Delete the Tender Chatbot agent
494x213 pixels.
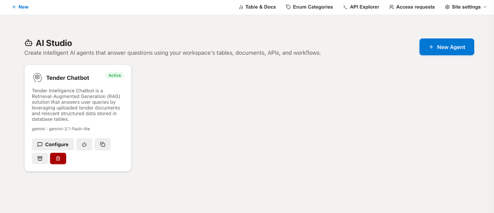[x=58, y=158]
